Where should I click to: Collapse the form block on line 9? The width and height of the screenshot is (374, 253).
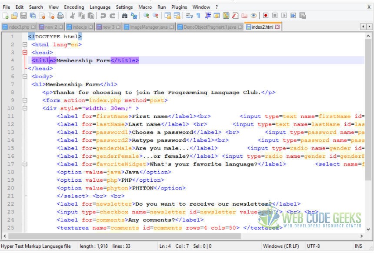click(25, 100)
